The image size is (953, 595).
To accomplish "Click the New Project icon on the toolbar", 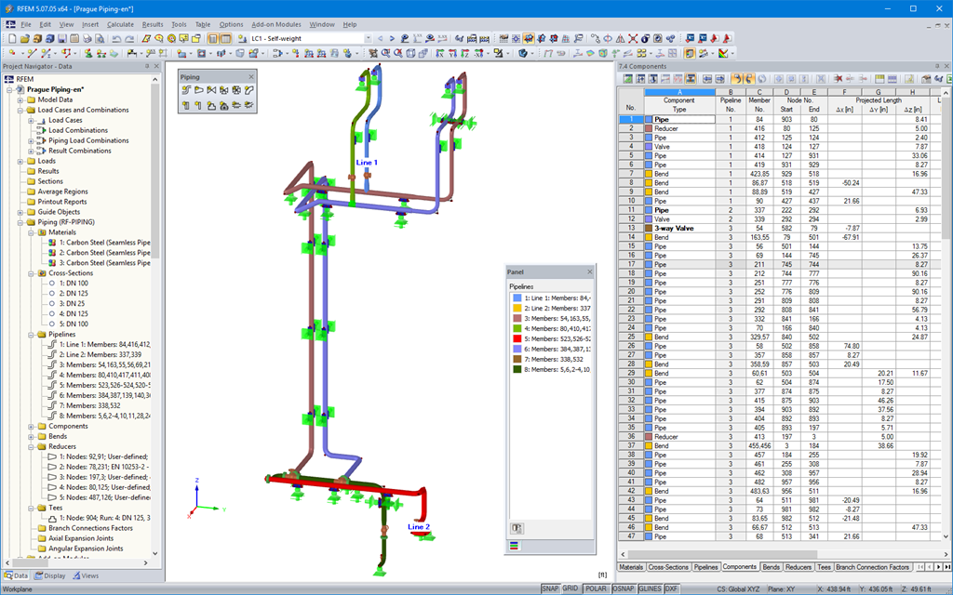I will (13, 37).
